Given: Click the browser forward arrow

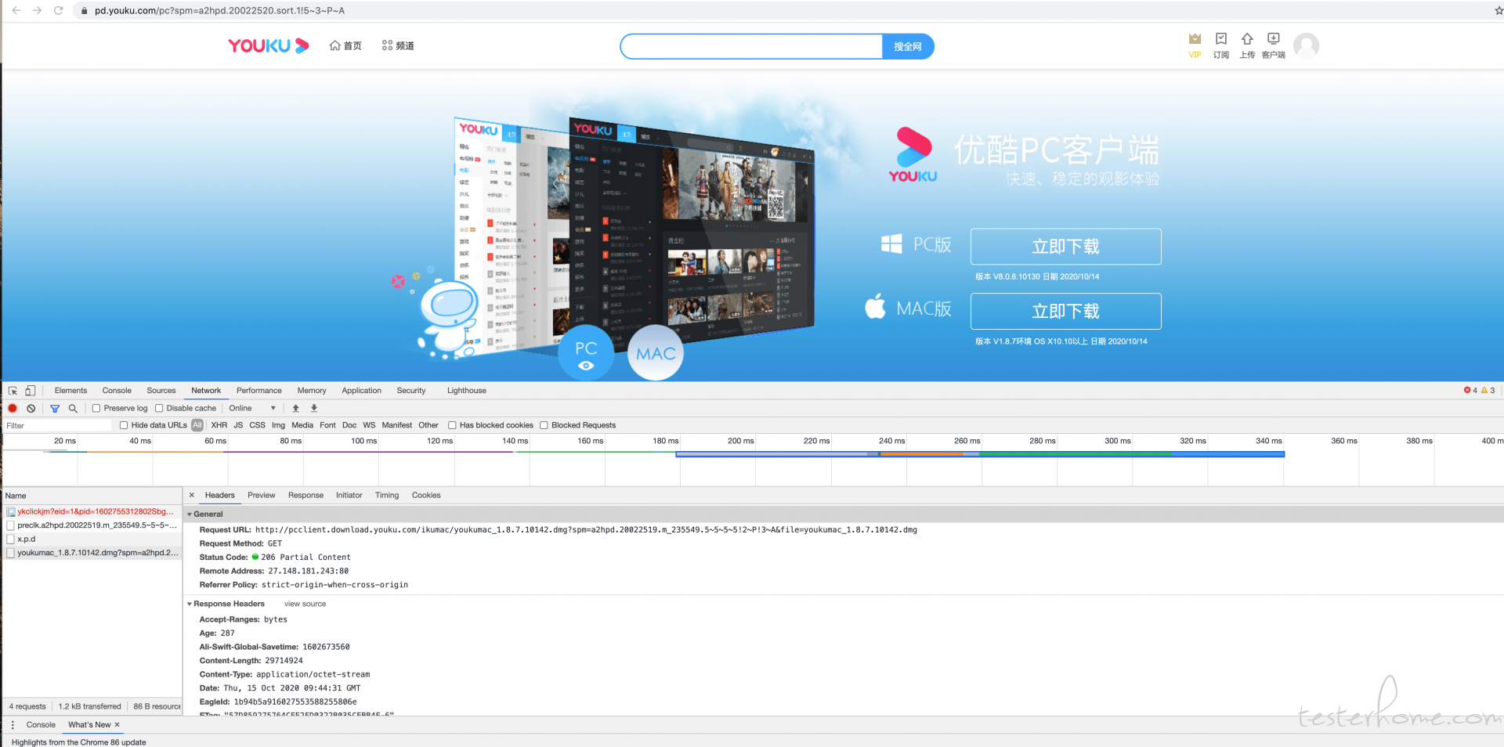Looking at the screenshot, I should [37, 10].
